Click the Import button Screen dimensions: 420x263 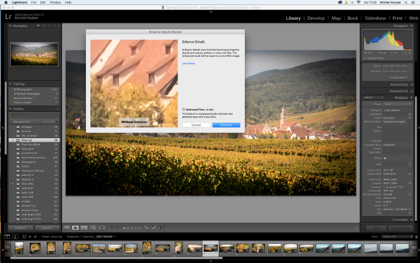coord(21,228)
